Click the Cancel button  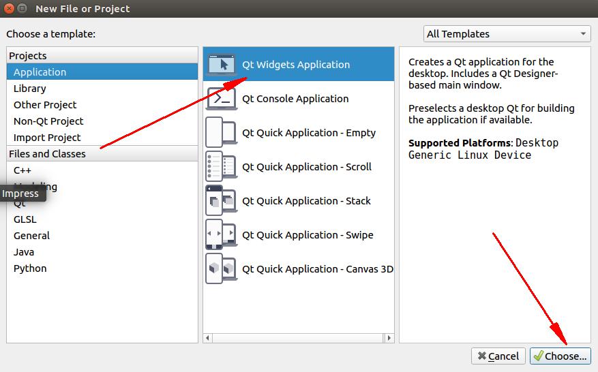[498, 356]
